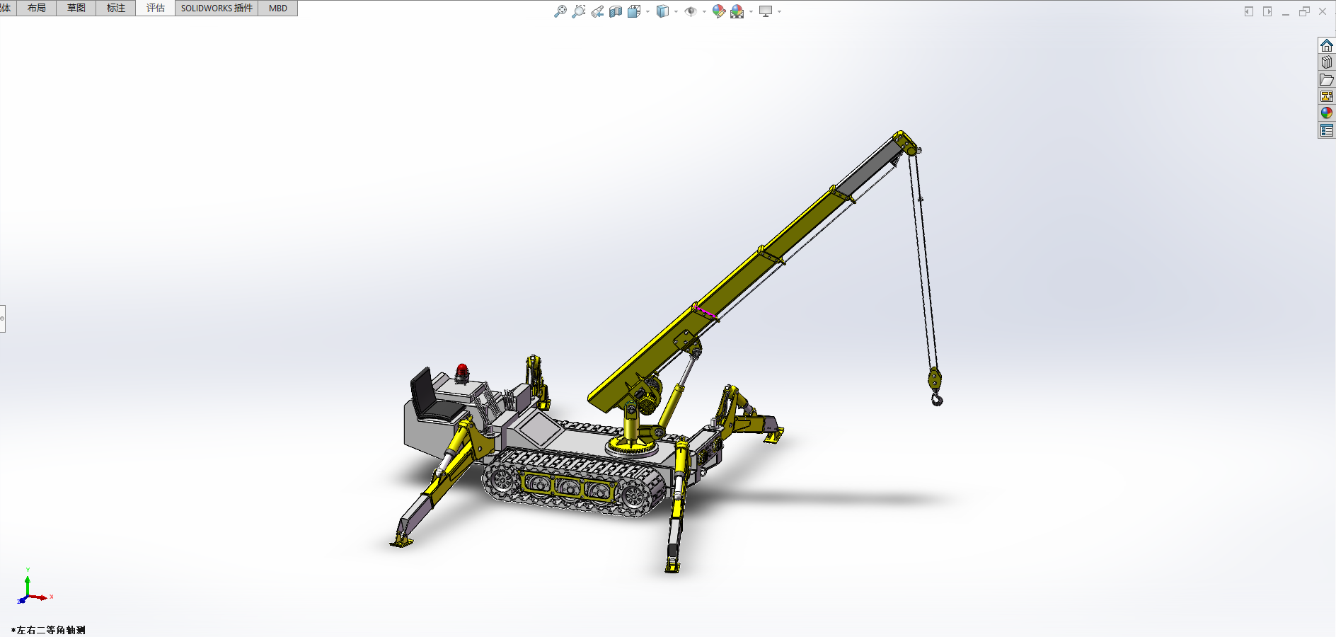Switch to the 布局 tab
The width and height of the screenshot is (1336, 637).
coord(37,8)
